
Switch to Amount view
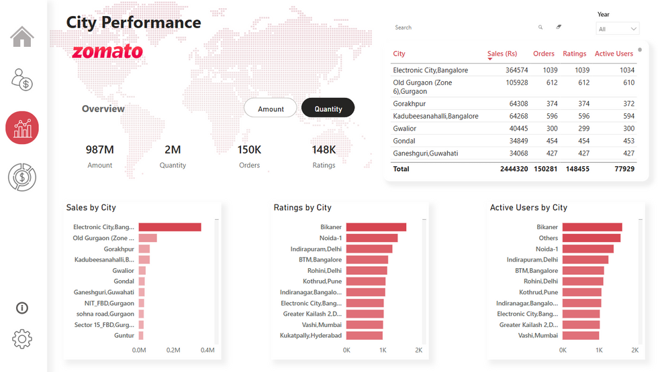[x=271, y=109]
